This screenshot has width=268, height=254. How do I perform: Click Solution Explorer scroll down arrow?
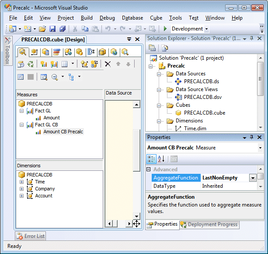click(261, 127)
